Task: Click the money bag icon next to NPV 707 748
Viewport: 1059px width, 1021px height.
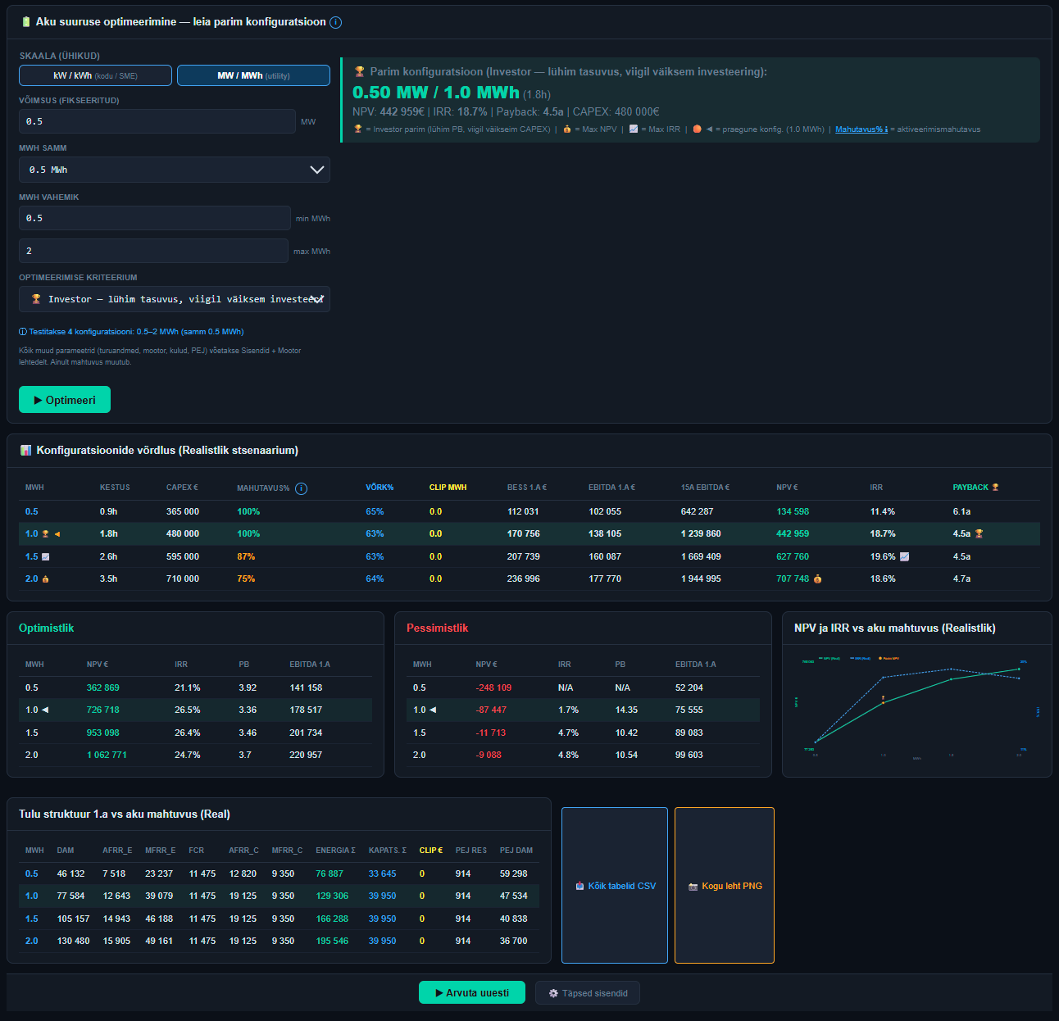Action: point(817,579)
